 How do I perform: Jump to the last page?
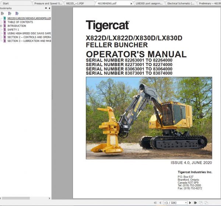[x=195, y=203]
